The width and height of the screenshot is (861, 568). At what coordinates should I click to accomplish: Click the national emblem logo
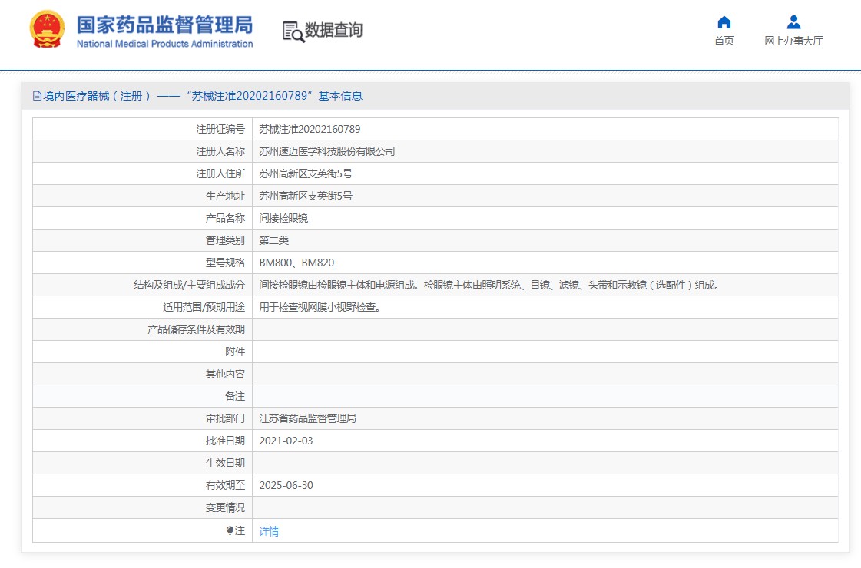click(x=48, y=31)
